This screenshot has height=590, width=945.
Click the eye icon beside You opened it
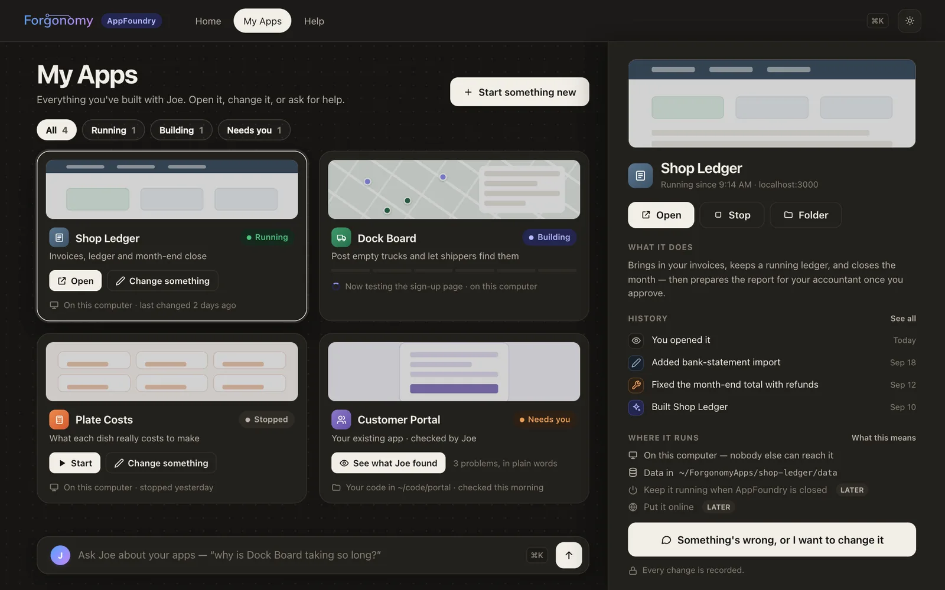coord(636,340)
